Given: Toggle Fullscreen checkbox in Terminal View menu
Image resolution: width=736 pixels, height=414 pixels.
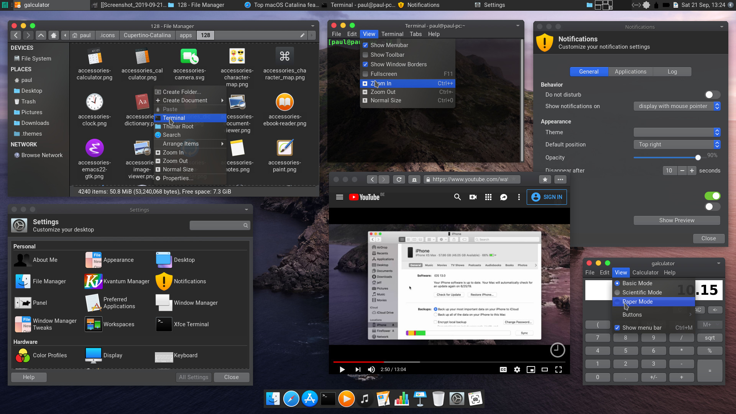Looking at the screenshot, I should tap(365, 74).
